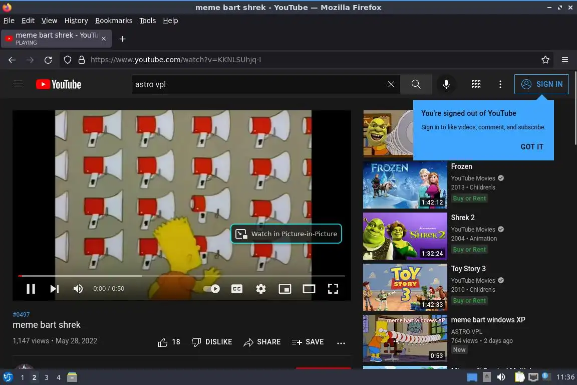Pause the video with the pause button
The height and width of the screenshot is (385, 577).
pyautogui.click(x=31, y=288)
